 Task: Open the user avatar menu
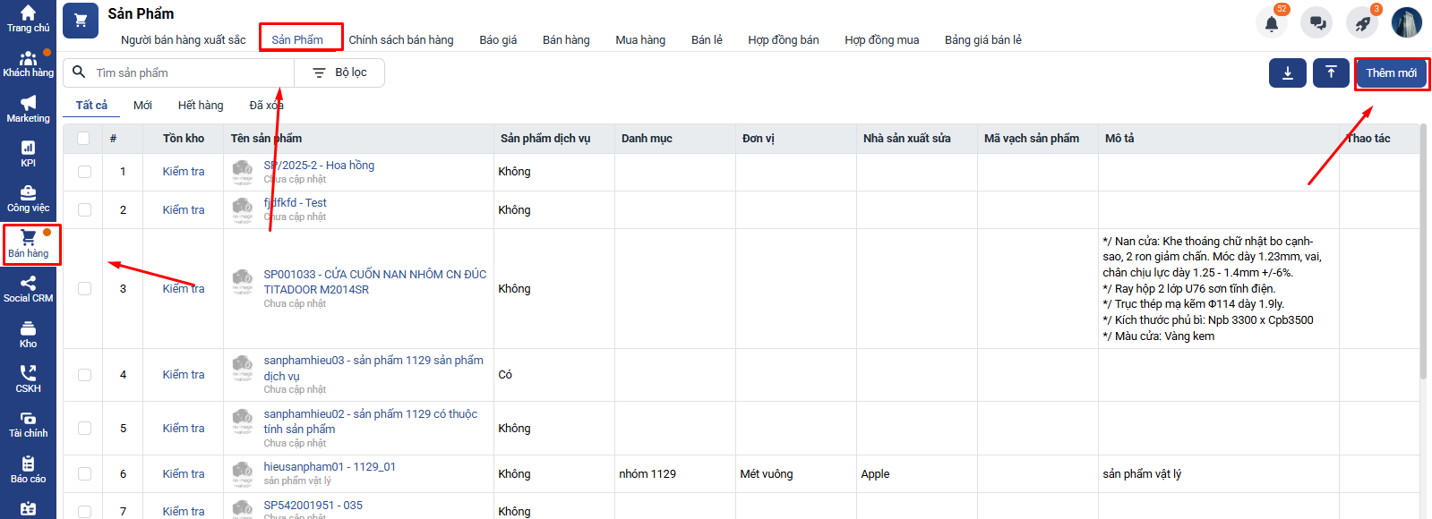1406,23
